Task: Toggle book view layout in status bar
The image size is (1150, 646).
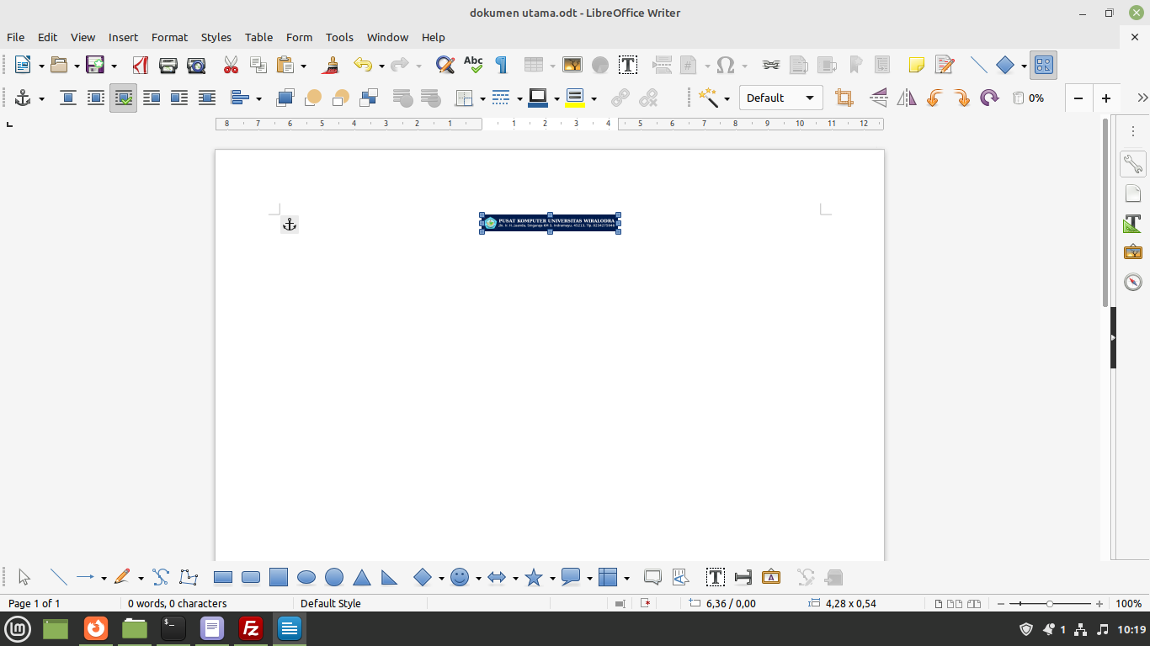Action: (975, 604)
